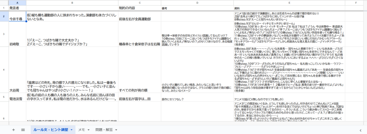Select the cell 前後左右が苗字は…田
Image resolution: width=367 pixels, height=134 pixels.
click(139, 97)
